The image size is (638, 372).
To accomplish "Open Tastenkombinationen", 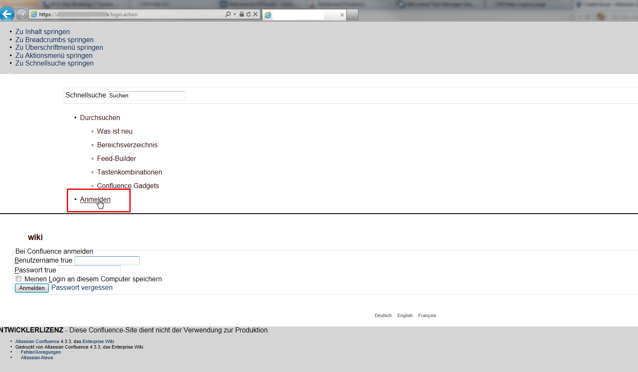I will [x=129, y=172].
